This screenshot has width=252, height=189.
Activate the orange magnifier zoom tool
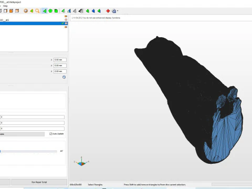37,11
